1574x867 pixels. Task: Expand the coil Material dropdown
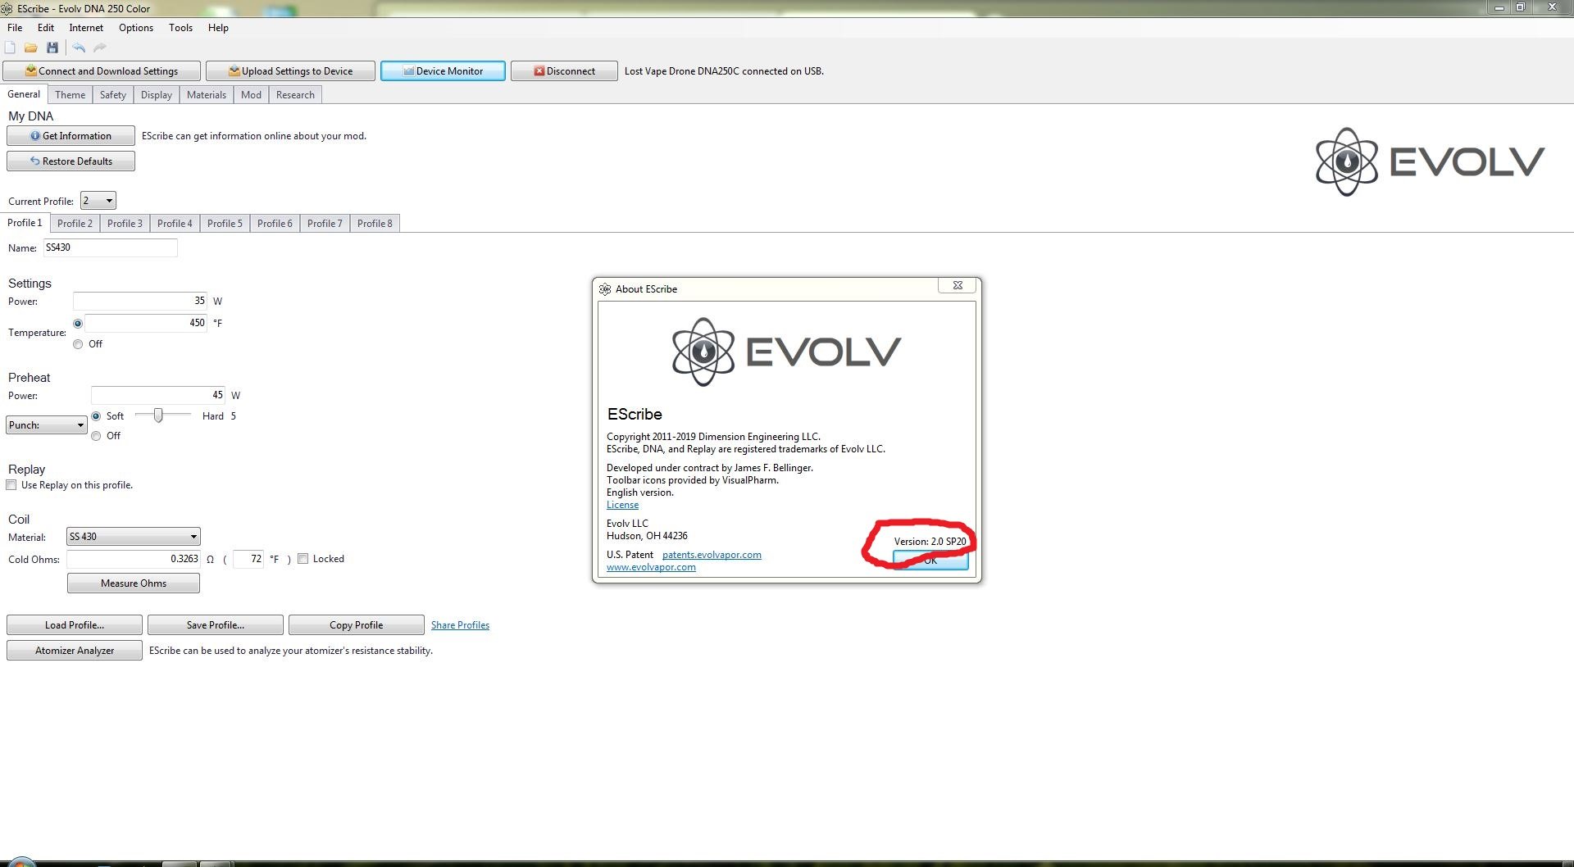pos(134,537)
